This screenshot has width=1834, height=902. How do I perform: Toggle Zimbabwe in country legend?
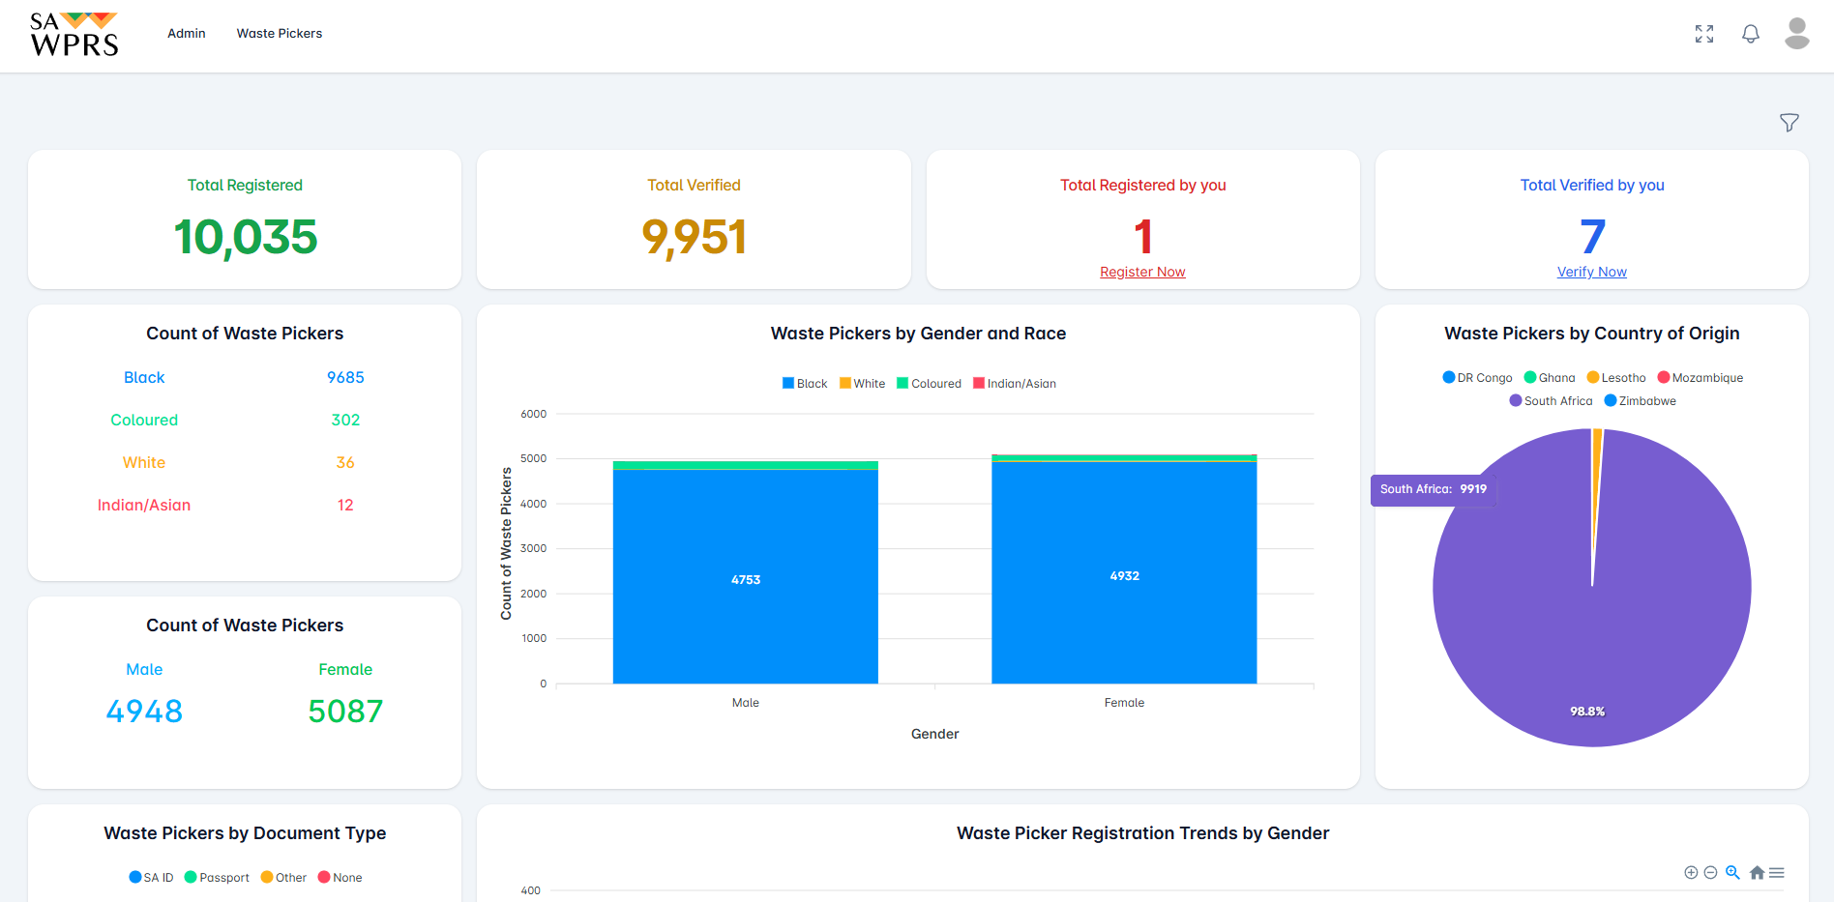[x=1641, y=401]
